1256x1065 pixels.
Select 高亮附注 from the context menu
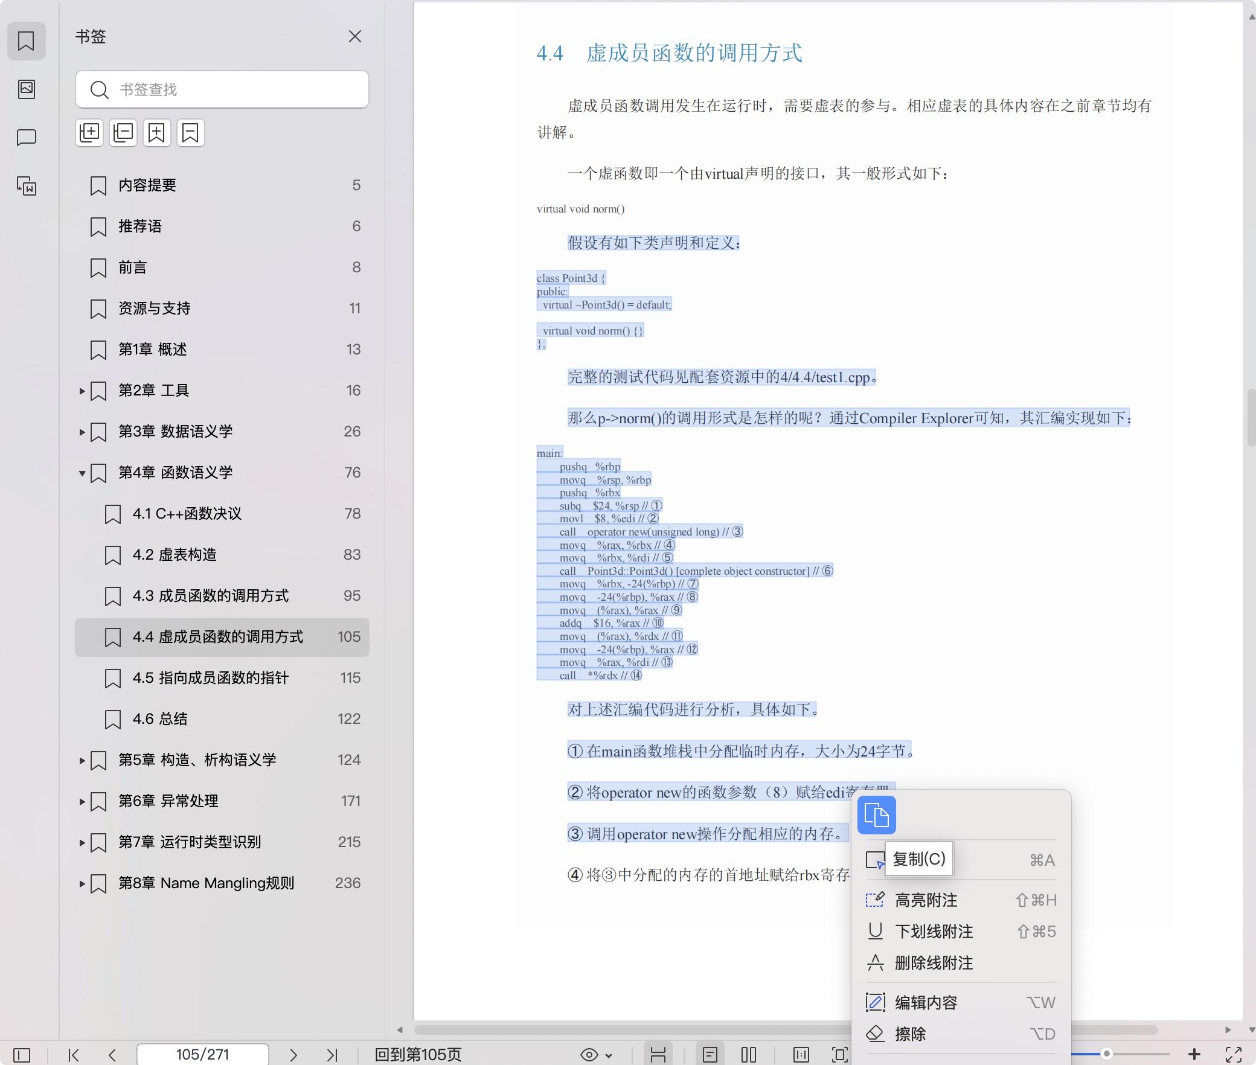click(926, 900)
